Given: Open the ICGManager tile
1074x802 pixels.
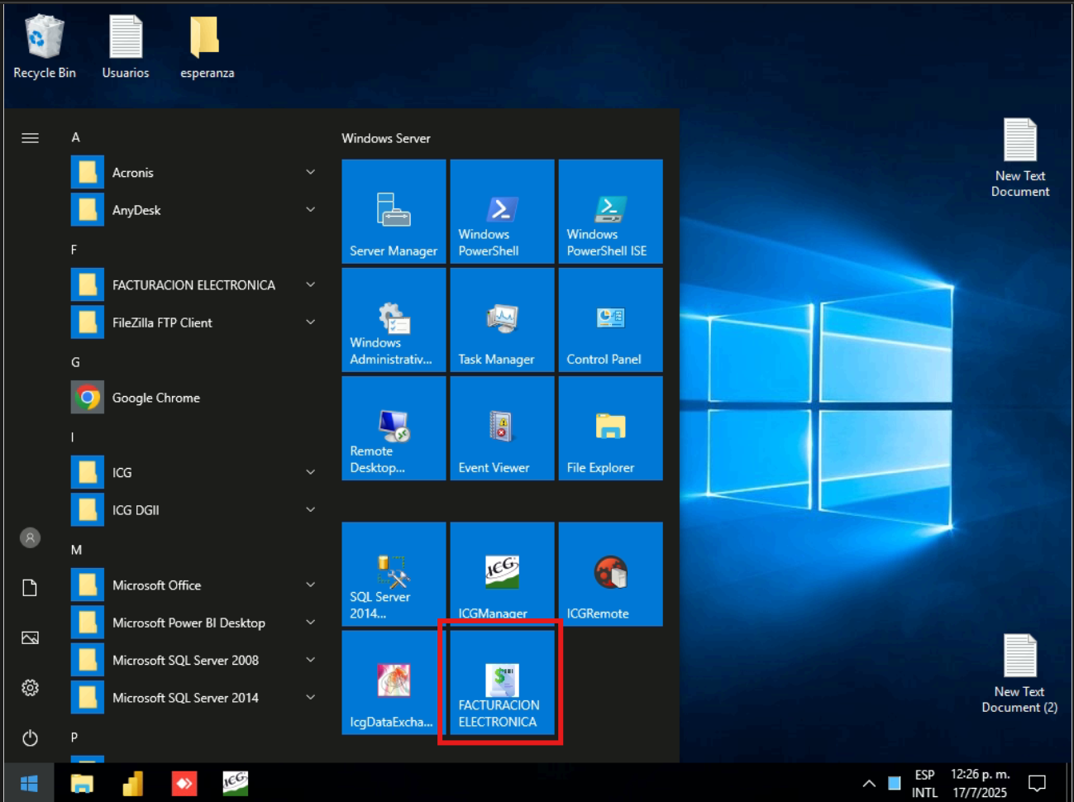Looking at the screenshot, I should [502, 573].
